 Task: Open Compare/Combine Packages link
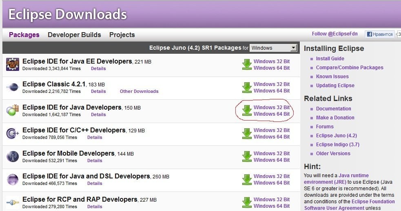point(350,68)
